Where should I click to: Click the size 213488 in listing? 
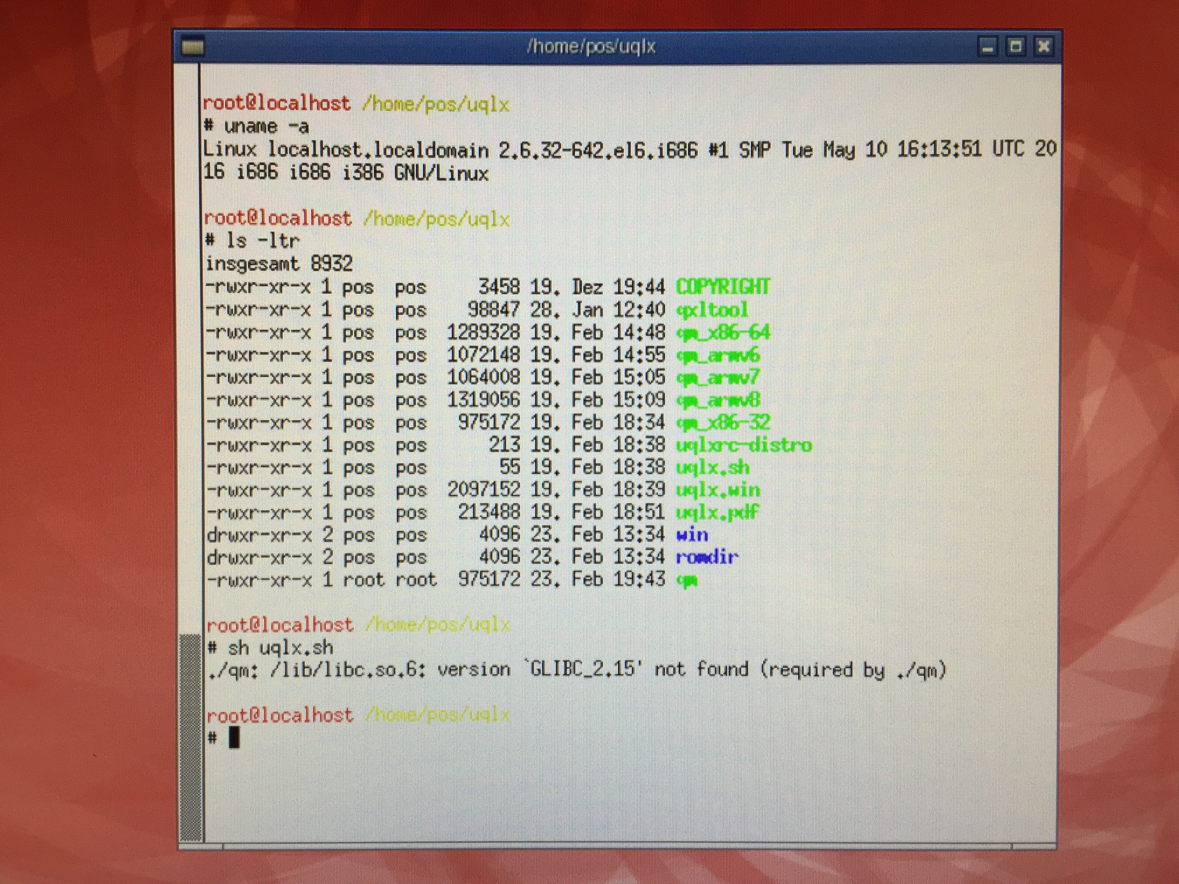pos(489,512)
